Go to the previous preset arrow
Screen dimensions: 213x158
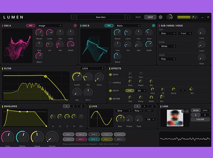74,17
